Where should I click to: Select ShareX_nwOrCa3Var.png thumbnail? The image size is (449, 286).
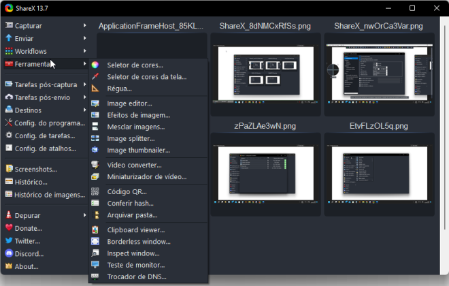[x=379, y=74]
